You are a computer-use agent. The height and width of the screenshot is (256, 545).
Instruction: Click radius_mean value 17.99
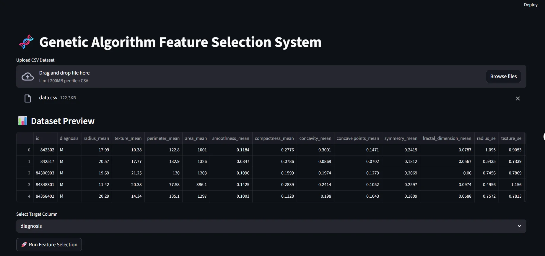point(96,150)
